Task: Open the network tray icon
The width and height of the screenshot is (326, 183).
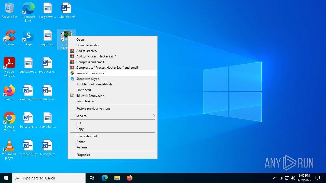Action: point(287,178)
